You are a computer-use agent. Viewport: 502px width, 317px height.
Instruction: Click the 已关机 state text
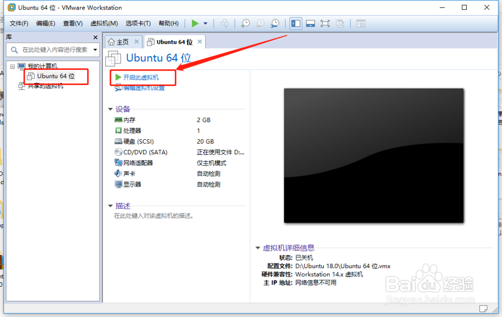(x=304, y=257)
